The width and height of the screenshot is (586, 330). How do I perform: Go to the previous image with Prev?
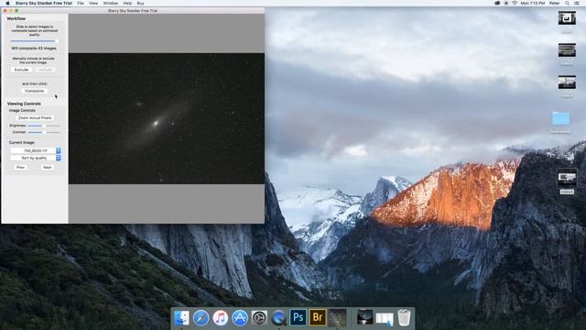coord(20,167)
